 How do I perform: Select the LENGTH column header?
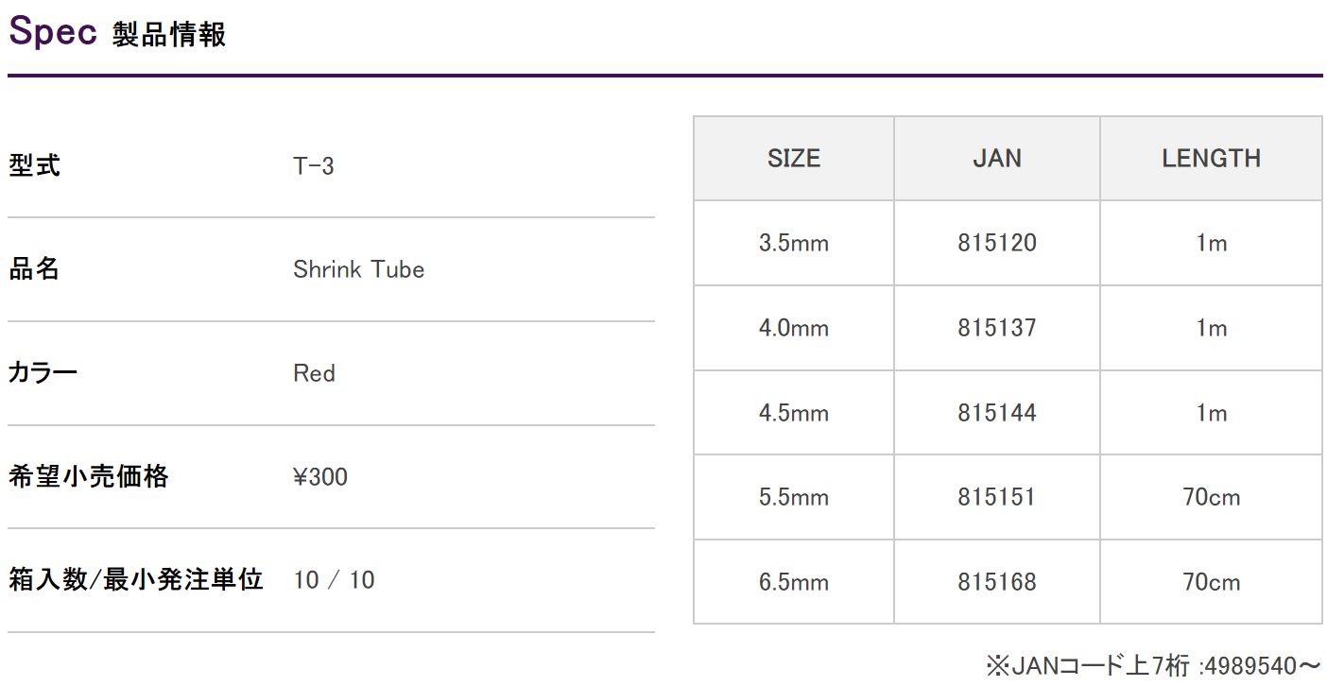coord(1212,159)
